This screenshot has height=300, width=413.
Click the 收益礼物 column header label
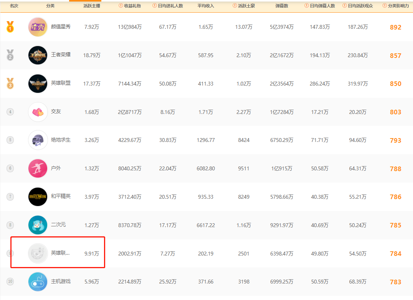(132, 6)
